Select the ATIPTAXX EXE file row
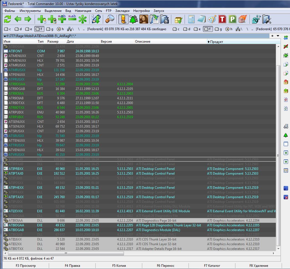This screenshot has height=269, width=290. 139,197
